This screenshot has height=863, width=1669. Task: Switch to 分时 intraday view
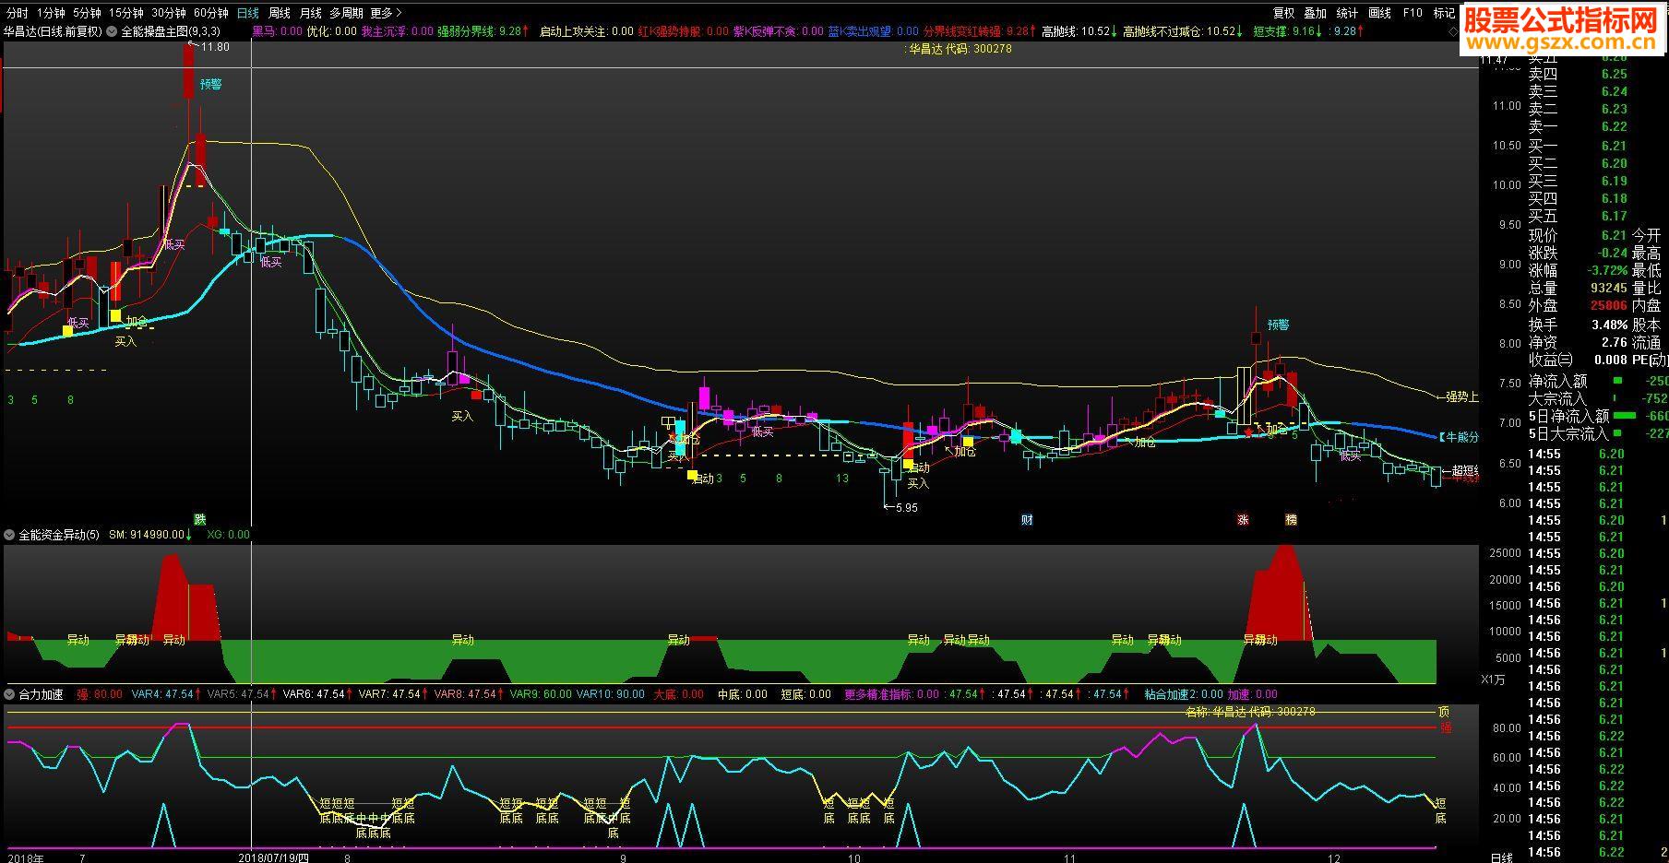click(17, 13)
